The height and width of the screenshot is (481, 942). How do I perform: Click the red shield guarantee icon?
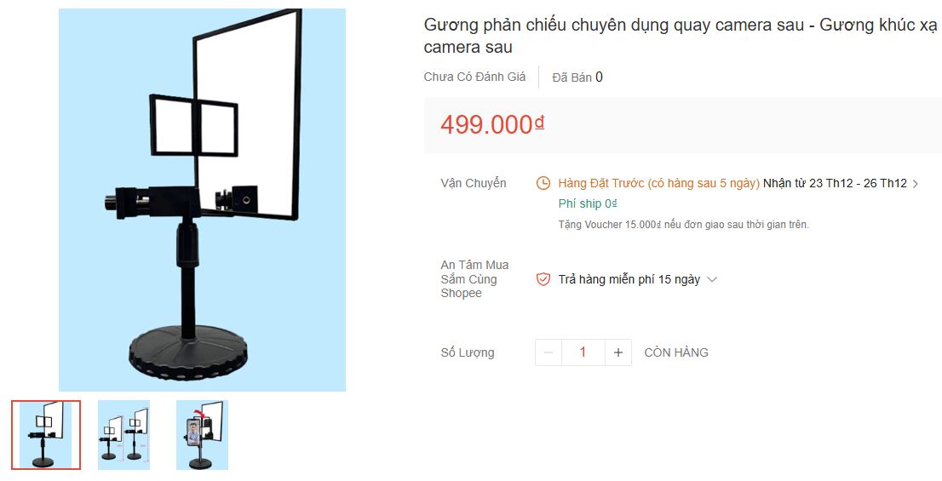[543, 279]
